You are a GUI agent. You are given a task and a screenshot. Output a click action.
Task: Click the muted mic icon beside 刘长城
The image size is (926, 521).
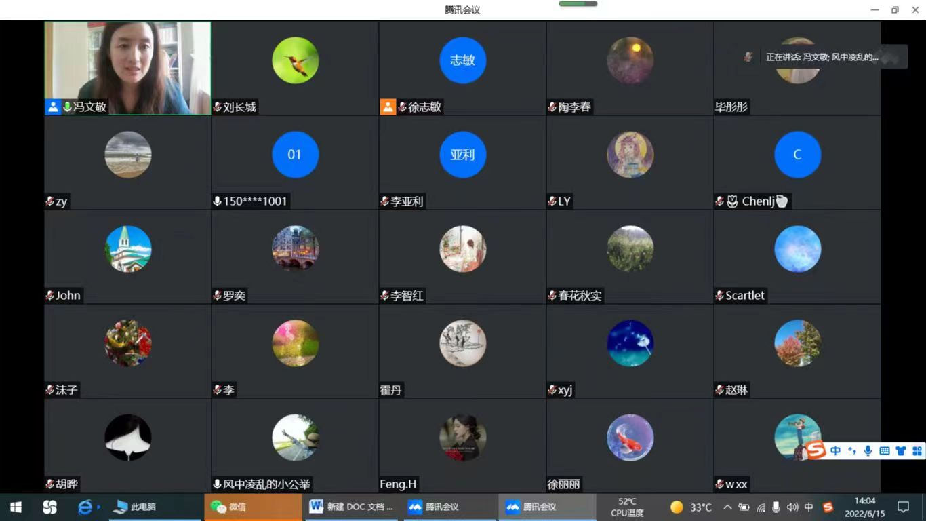pos(218,107)
